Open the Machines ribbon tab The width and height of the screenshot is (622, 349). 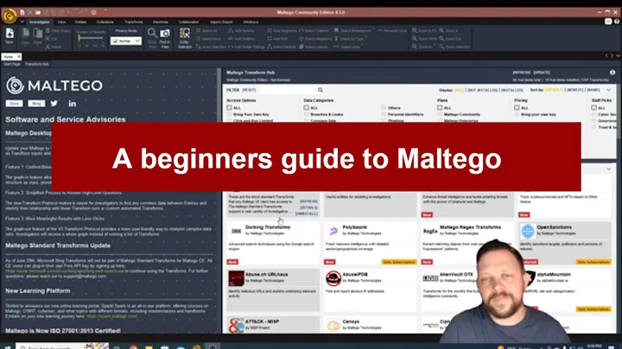click(x=161, y=22)
